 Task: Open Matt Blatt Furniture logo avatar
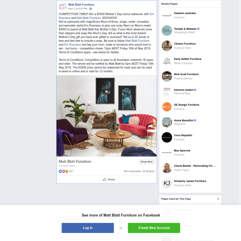pyautogui.click(x=63, y=6)
